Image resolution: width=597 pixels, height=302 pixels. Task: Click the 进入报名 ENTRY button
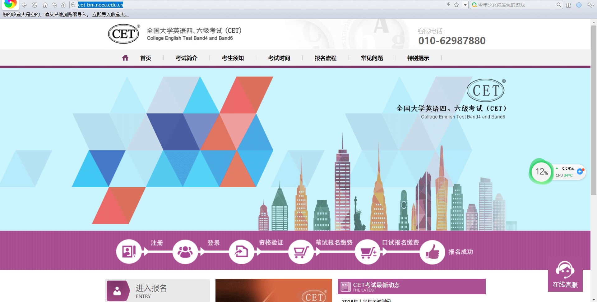157,291
